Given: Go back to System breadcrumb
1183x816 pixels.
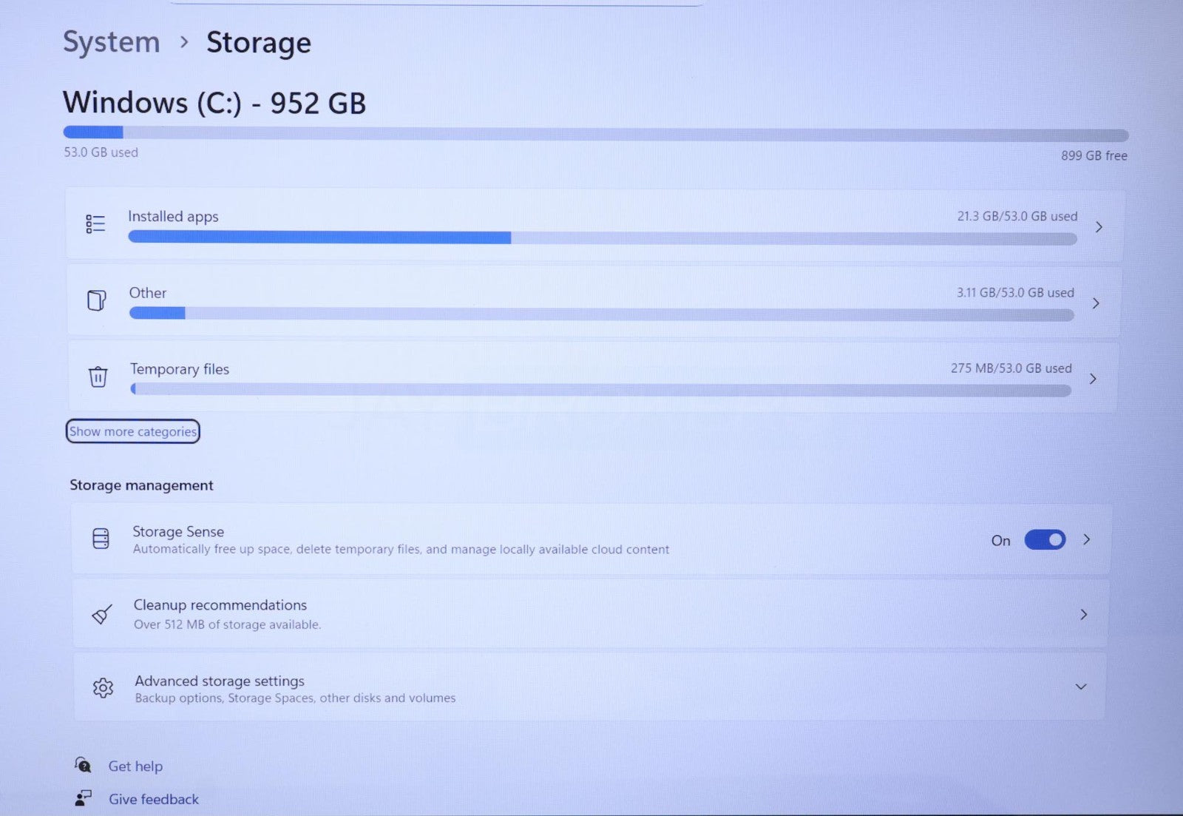Looking at the screenshot, I should [111, 42].
